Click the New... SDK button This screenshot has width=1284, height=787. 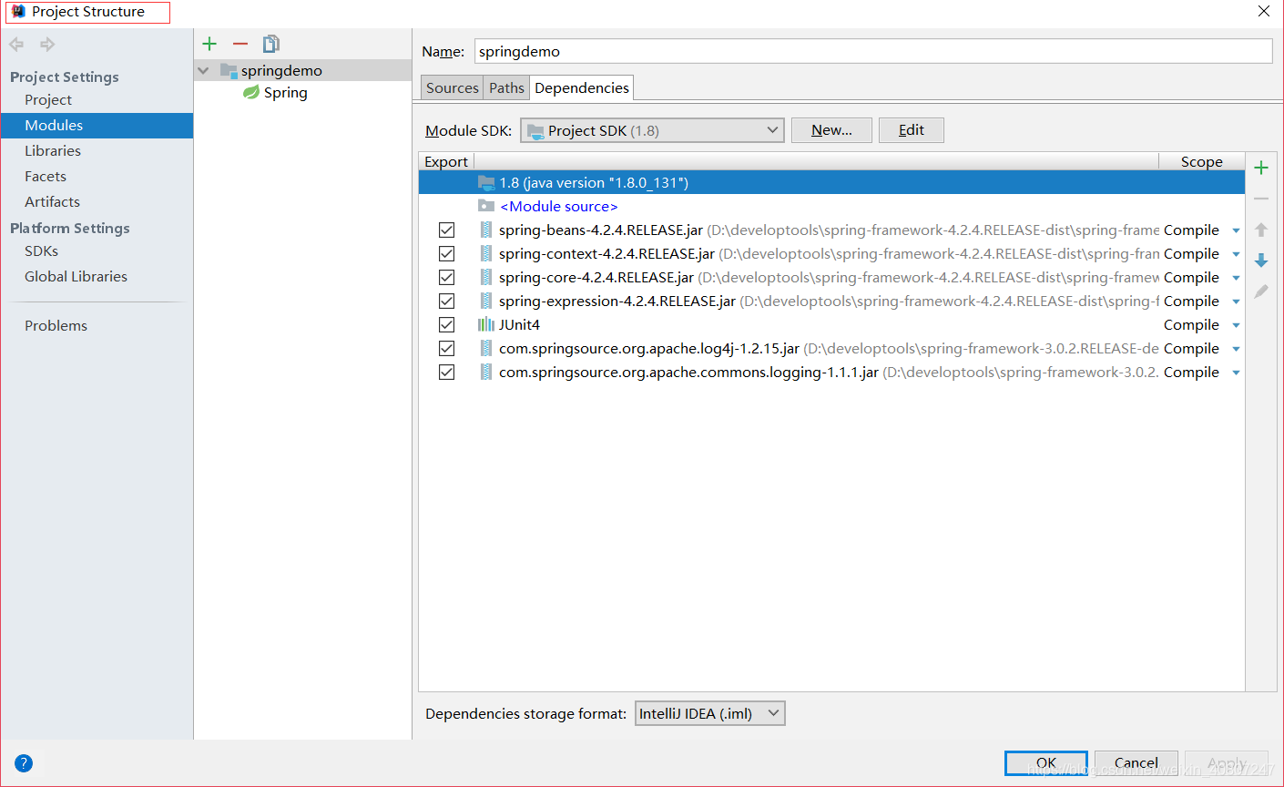[831, 130]
